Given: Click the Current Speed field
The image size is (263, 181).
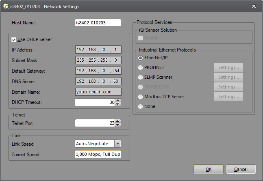Looking at the screenshot, I should pos(98,155).
